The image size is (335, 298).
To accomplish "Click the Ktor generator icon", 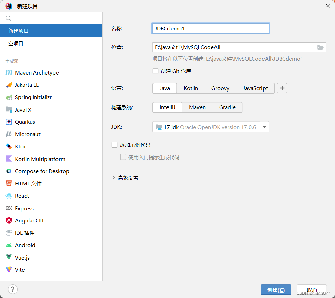I will pyautogui.click(x=9, y=146).
